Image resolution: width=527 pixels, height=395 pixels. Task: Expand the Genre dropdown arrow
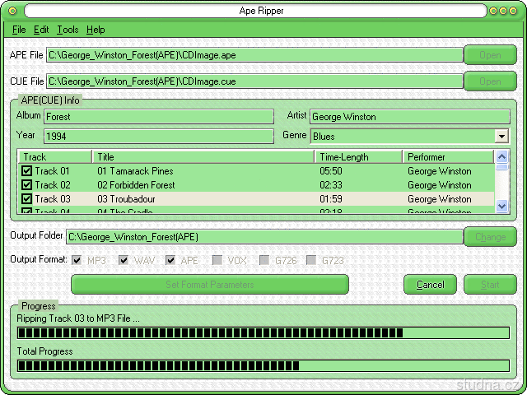click(501, 137)
